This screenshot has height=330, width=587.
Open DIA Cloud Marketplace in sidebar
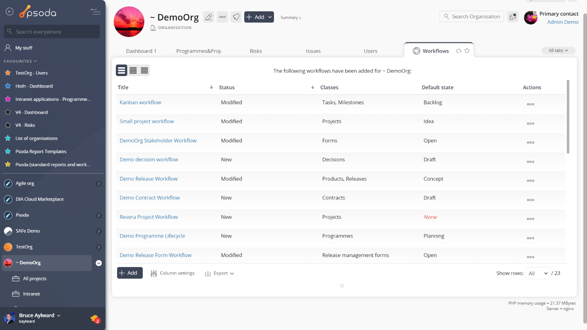point(39,199)
